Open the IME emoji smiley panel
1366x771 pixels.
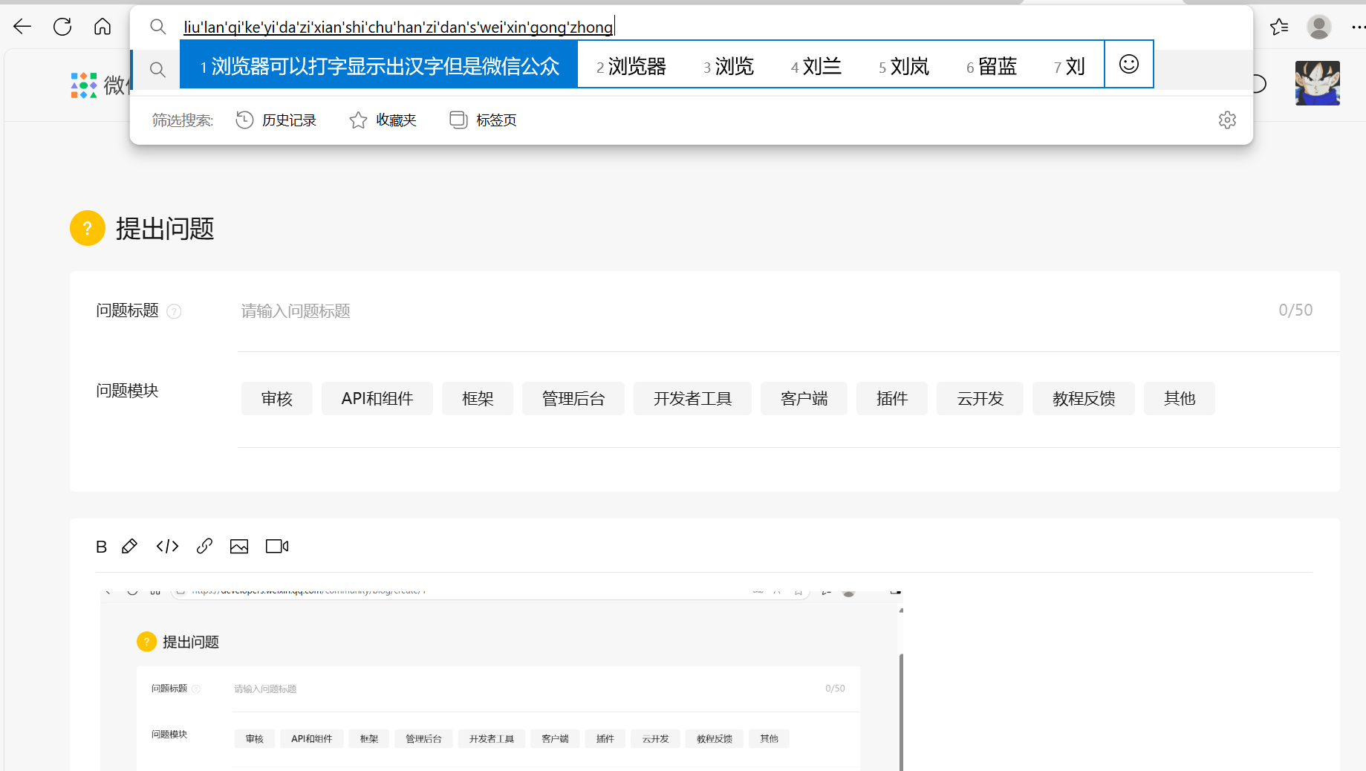[1129, 65]
